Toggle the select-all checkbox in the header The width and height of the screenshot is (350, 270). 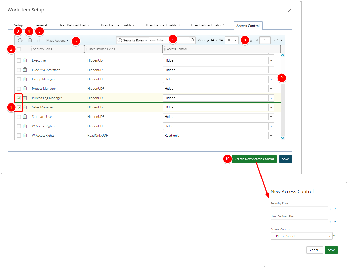19,49
